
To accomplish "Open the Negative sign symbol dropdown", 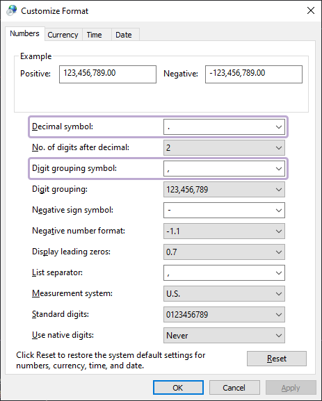I will tap(224, 210).
